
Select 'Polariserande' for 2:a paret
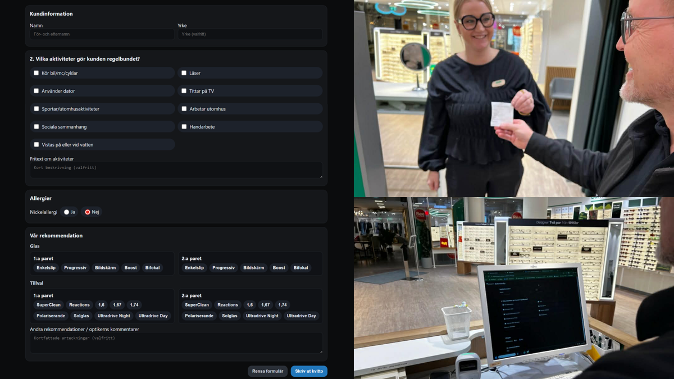pos(199,316)
